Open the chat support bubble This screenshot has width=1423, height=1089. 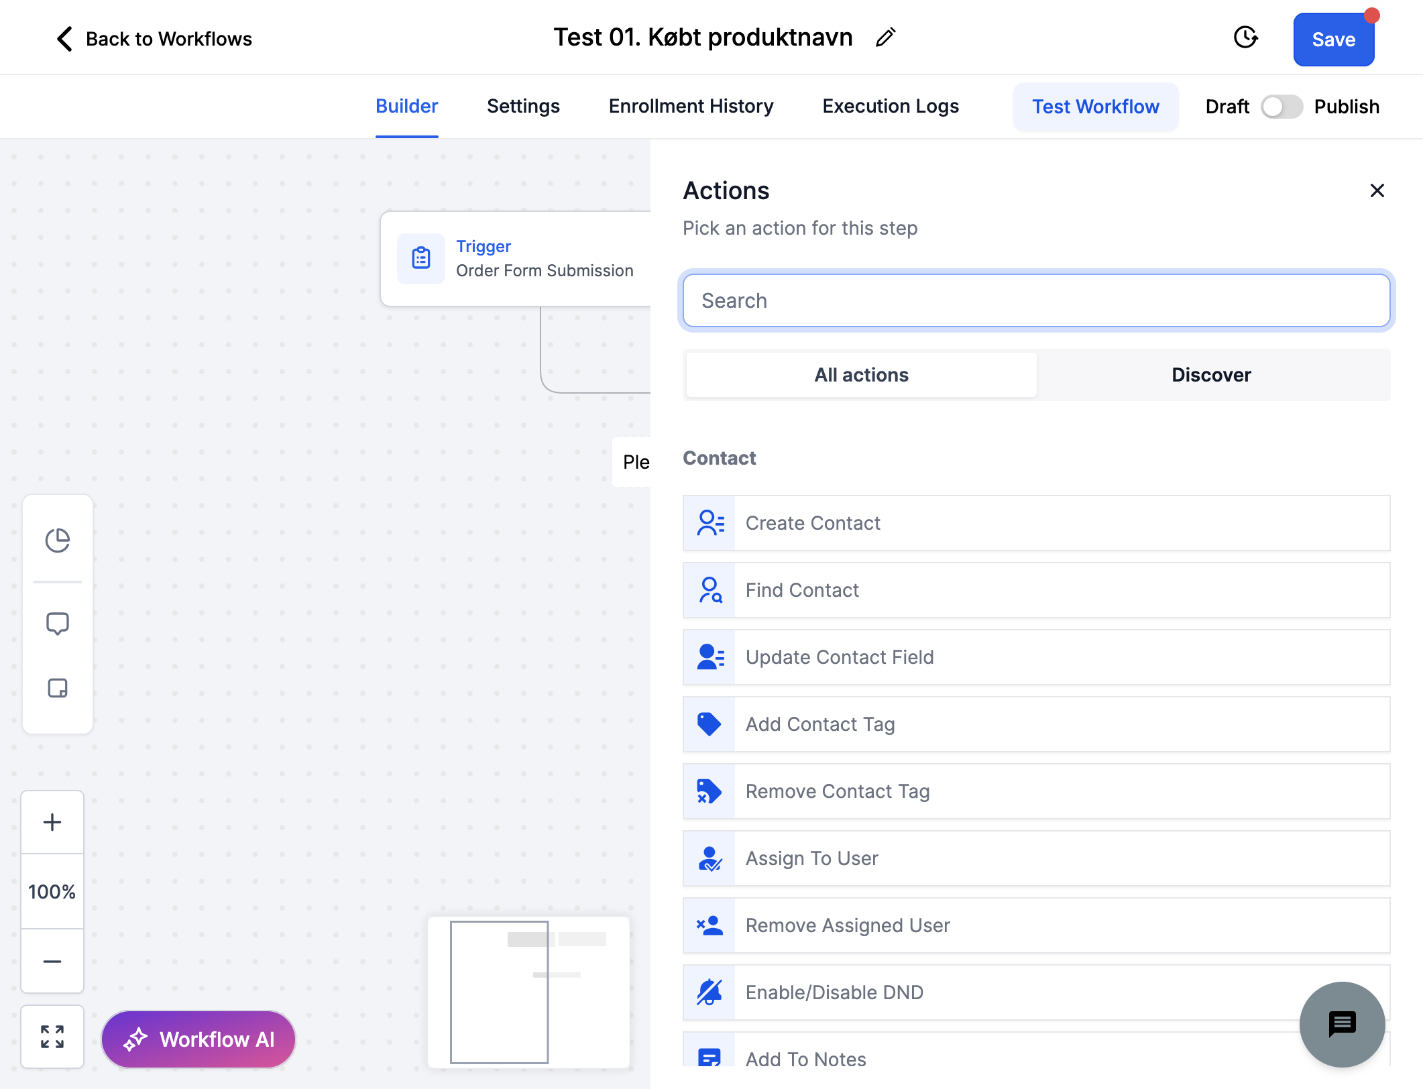click(x=1342, y=1024)
